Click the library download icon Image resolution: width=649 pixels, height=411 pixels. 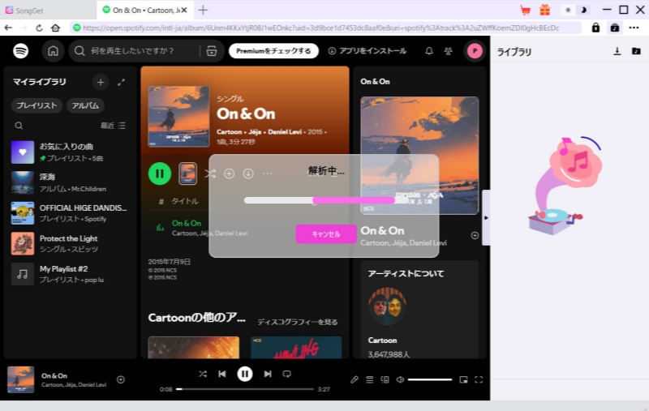(x=617, y=51)
